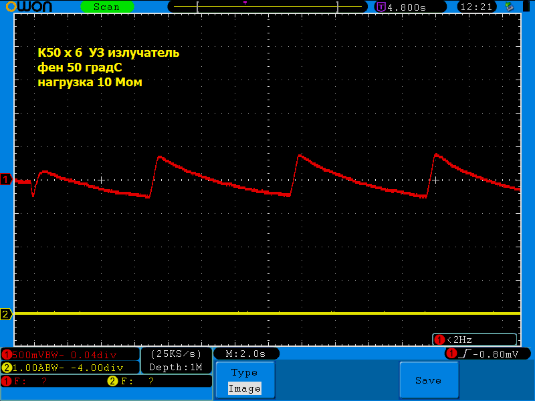Toggle the green Scan status indicator
Viewport: 535px width, 401px height.
point(106,7)
